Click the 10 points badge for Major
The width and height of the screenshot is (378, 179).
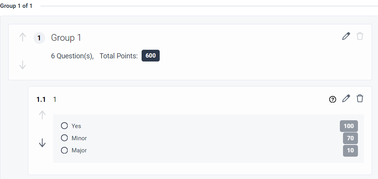point(350,150)
